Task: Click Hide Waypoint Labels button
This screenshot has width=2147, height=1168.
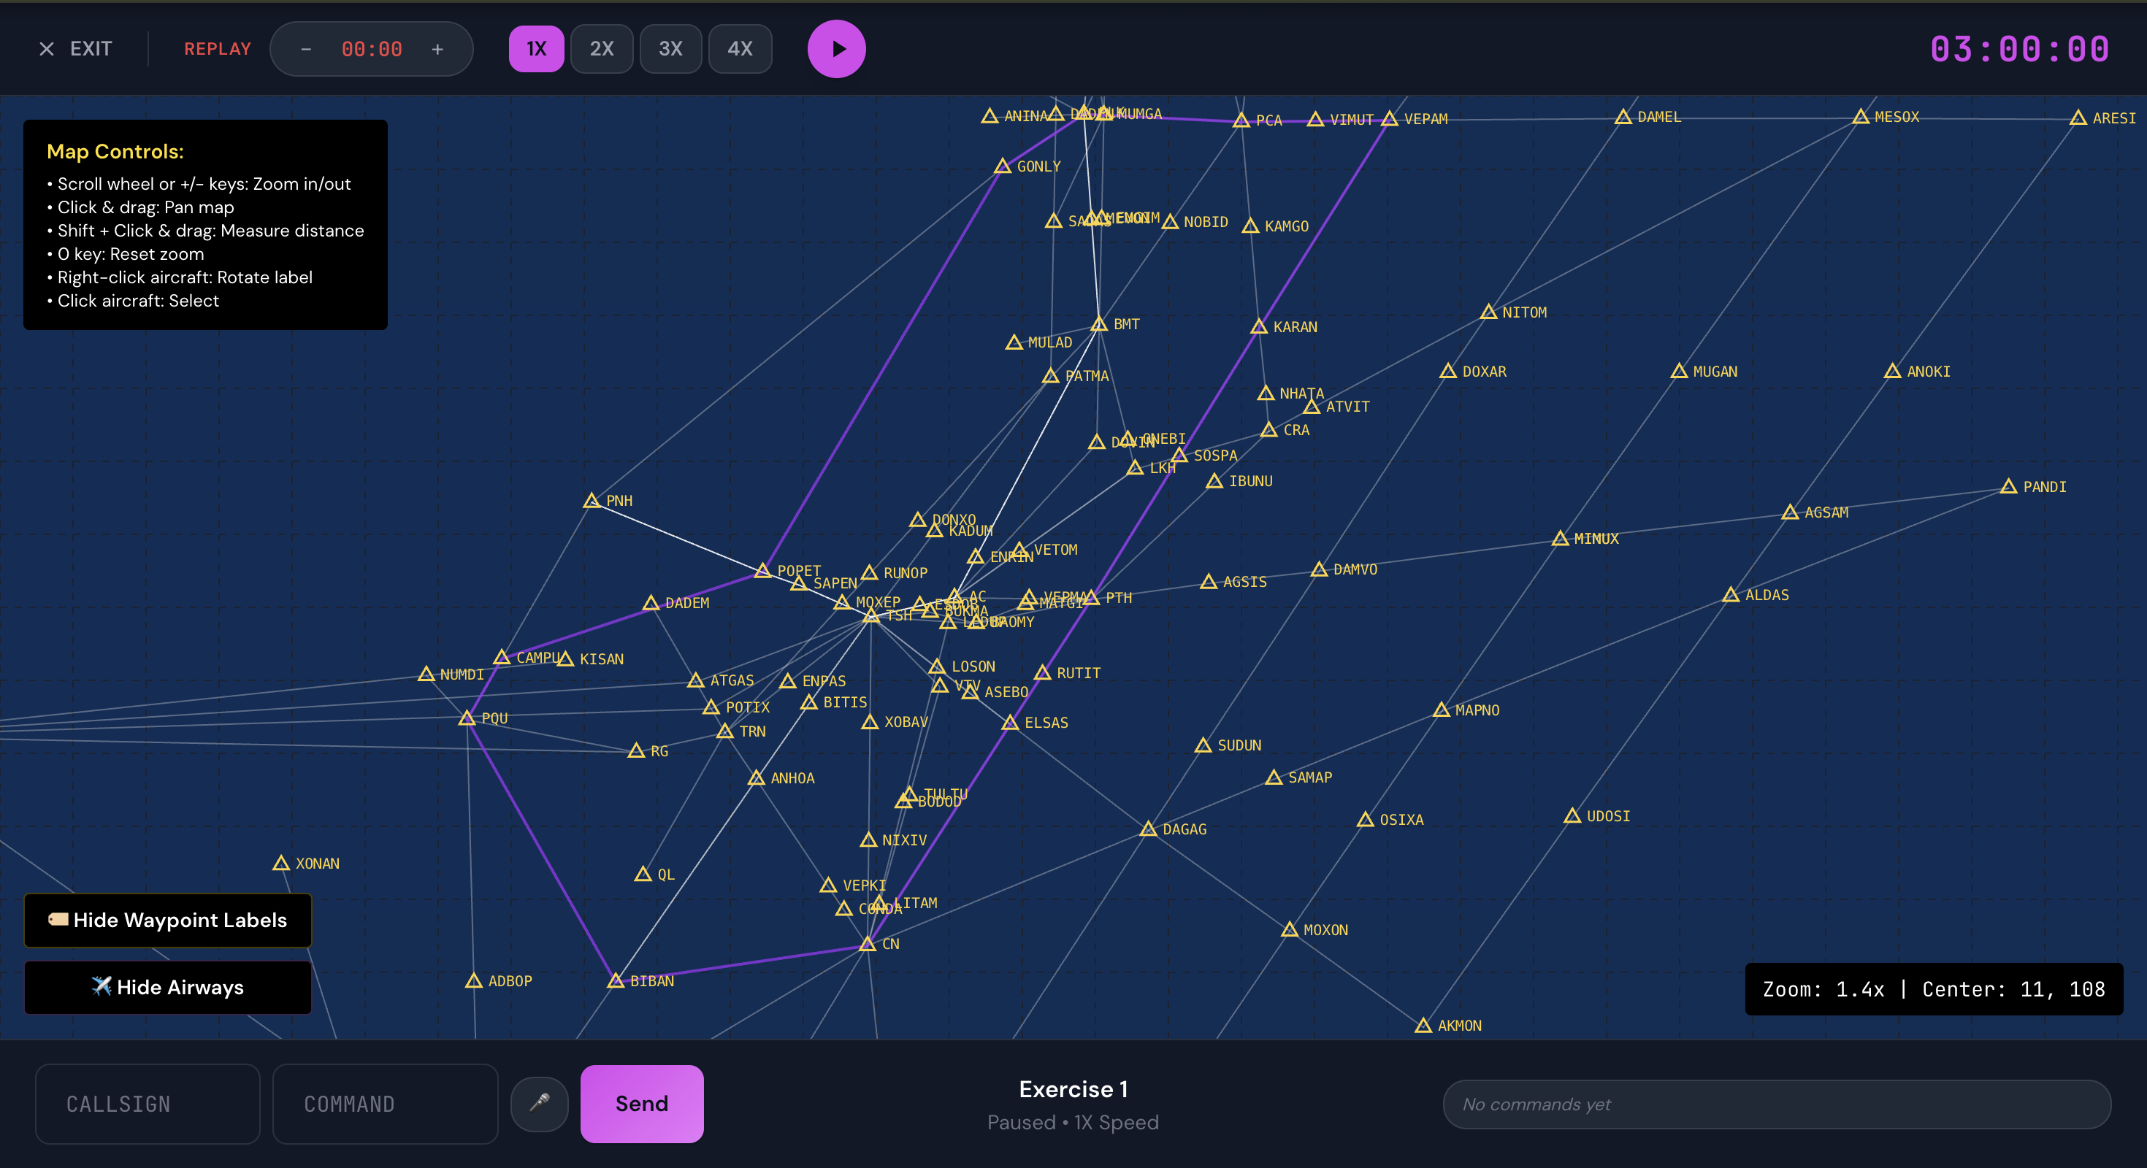Action: point(167,920)
